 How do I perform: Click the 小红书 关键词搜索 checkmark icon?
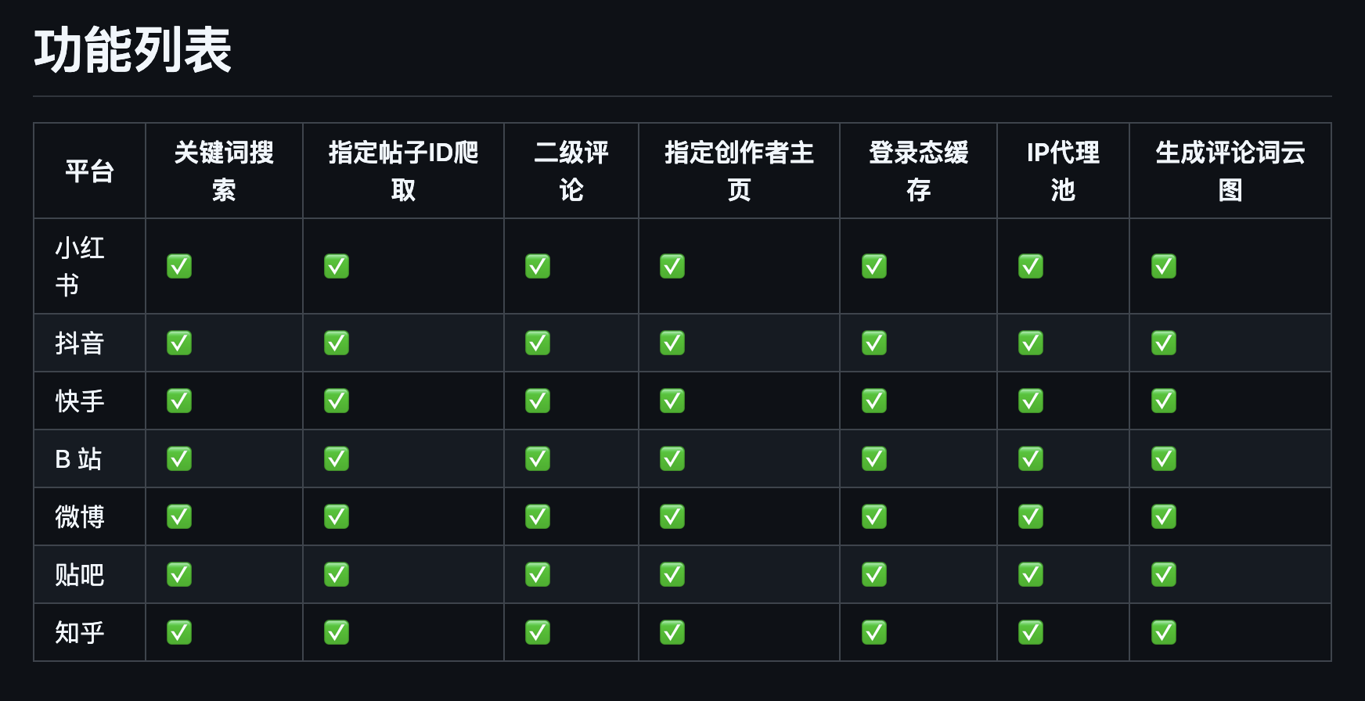179,266
